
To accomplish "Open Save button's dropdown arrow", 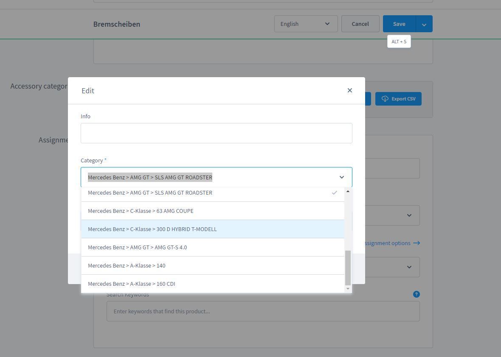I will pyautogui.click(x=424, y=24).
